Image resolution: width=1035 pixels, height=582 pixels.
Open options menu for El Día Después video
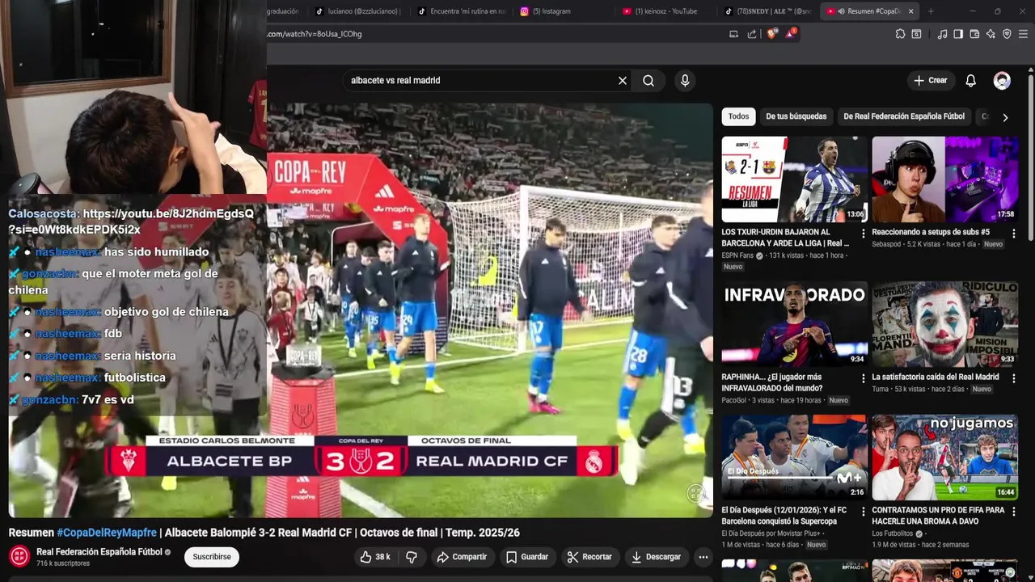point(863,511)
